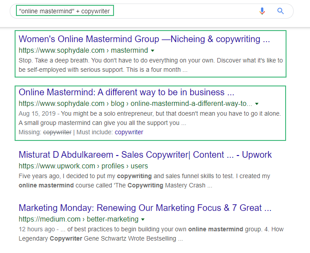The height and width of the screenshot is (253, 310).
Task: Open Women's Online Mastermind Group result
Action: point(144,39)
